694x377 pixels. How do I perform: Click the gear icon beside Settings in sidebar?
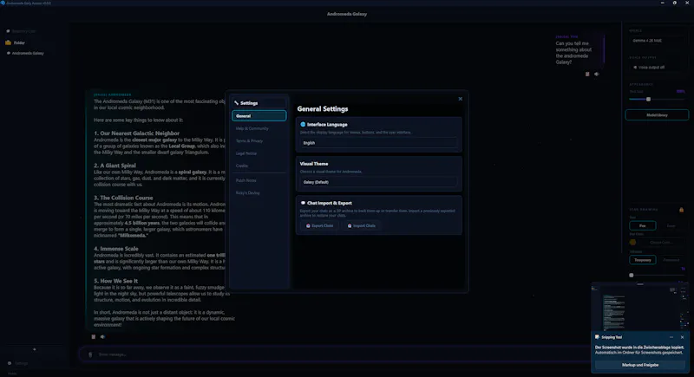tap(10, 363)
